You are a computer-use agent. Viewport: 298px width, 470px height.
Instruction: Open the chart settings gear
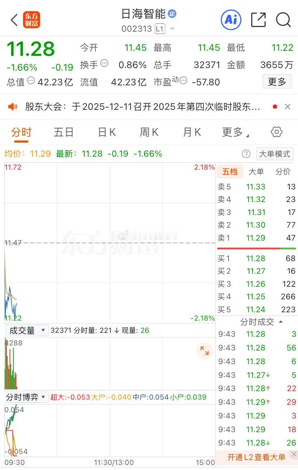pyautogui.click(x=276, y=132)
